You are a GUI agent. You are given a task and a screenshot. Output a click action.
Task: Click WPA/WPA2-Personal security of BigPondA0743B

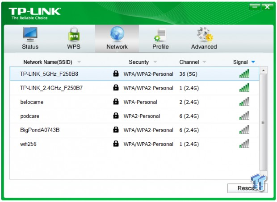148,130
